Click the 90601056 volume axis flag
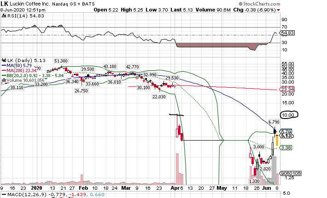327x198 pixels. pyautogui.click(x=291, y=174)
